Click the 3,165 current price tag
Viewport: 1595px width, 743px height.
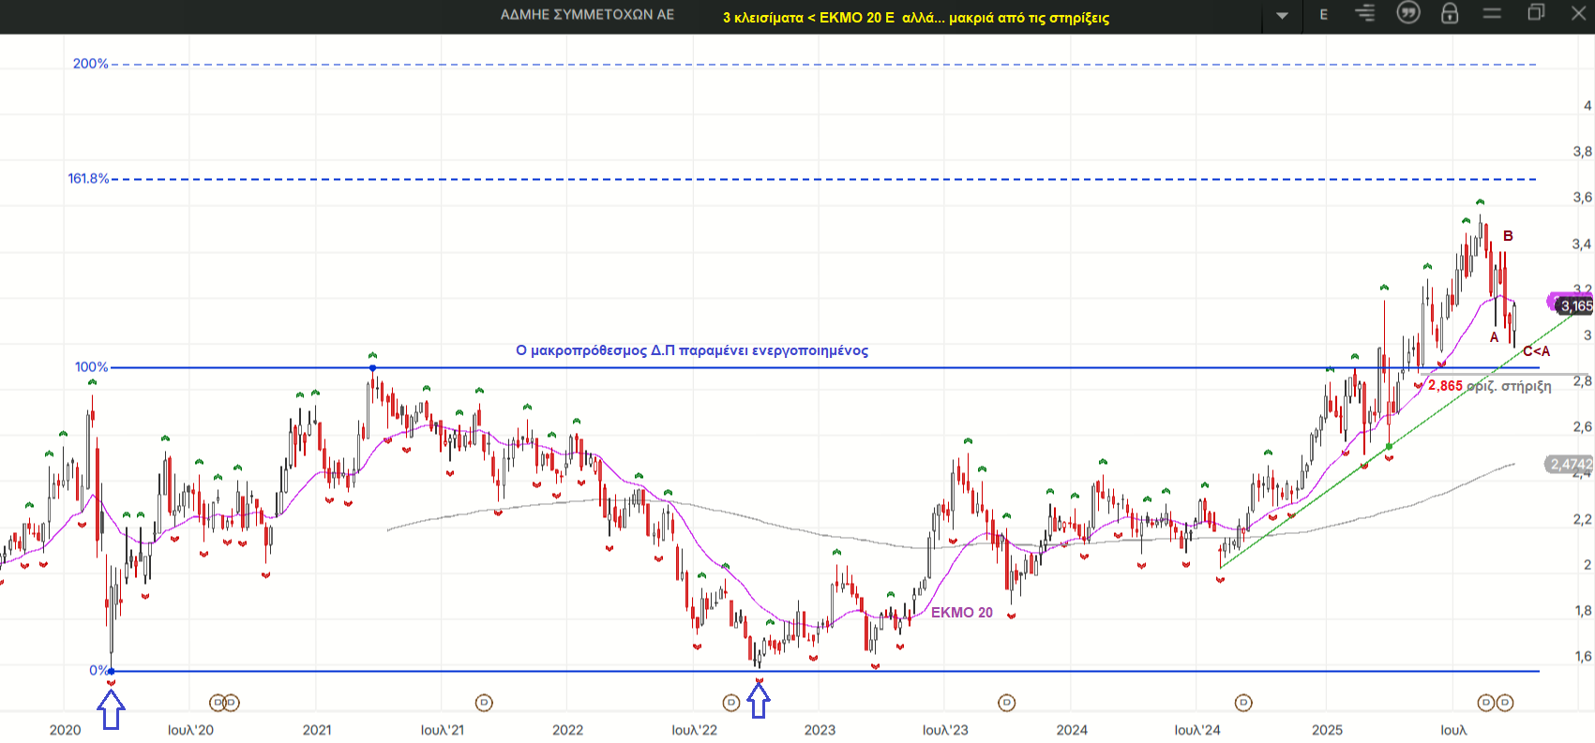pos(1574,305)
